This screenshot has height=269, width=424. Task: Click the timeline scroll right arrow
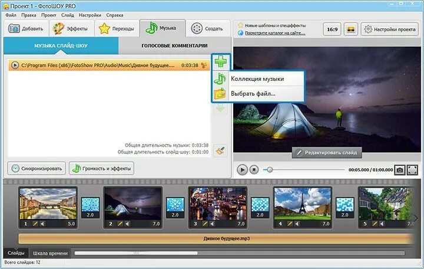pyautogui.click(x=416, y=218)
